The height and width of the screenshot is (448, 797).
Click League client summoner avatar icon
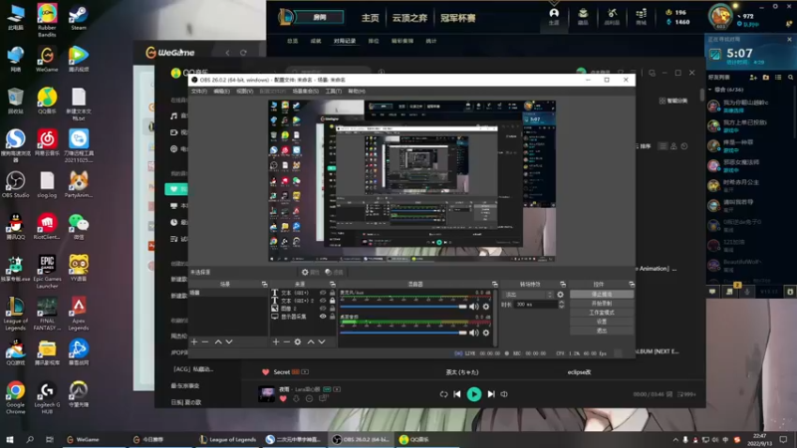(x=720, y=17)
